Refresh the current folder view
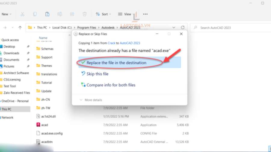This screenshot has width=271, height=152. click(x=182, y=28)
